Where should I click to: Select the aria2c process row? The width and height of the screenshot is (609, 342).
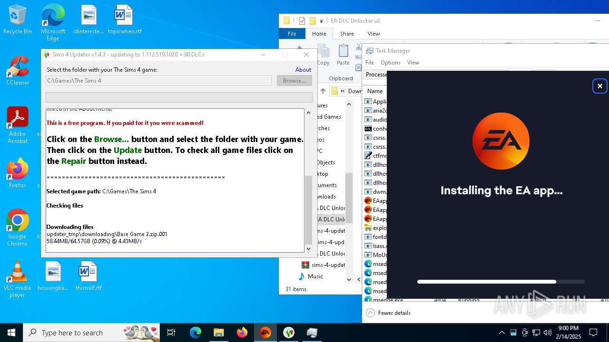pyautogui.click(x=376, y=111)
